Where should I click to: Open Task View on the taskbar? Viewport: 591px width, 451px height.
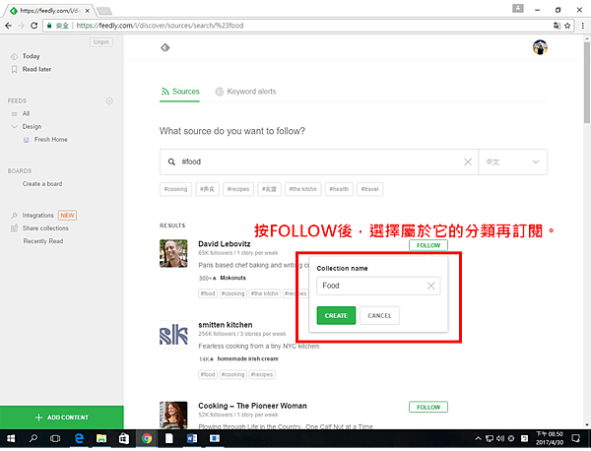click(x=55, y=438)
